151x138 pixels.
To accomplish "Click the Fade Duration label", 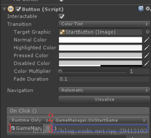I will click(31, 79).
